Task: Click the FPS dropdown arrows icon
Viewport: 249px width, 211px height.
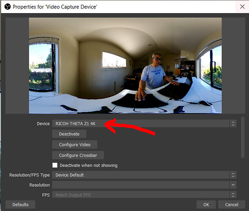Action: [x=233, y=195]
